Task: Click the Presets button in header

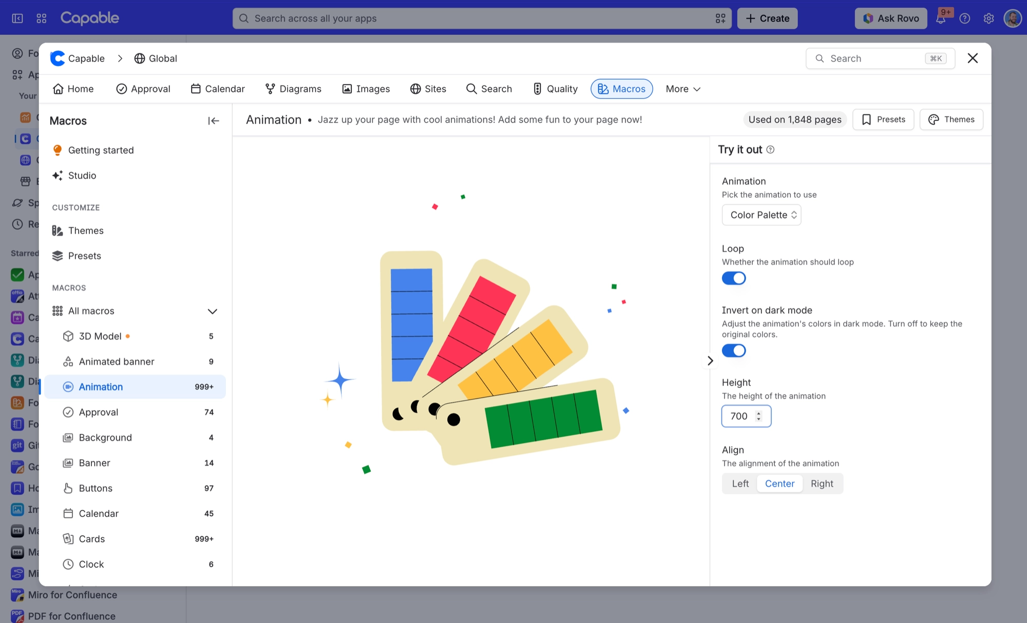Action: tap(883, 119)
